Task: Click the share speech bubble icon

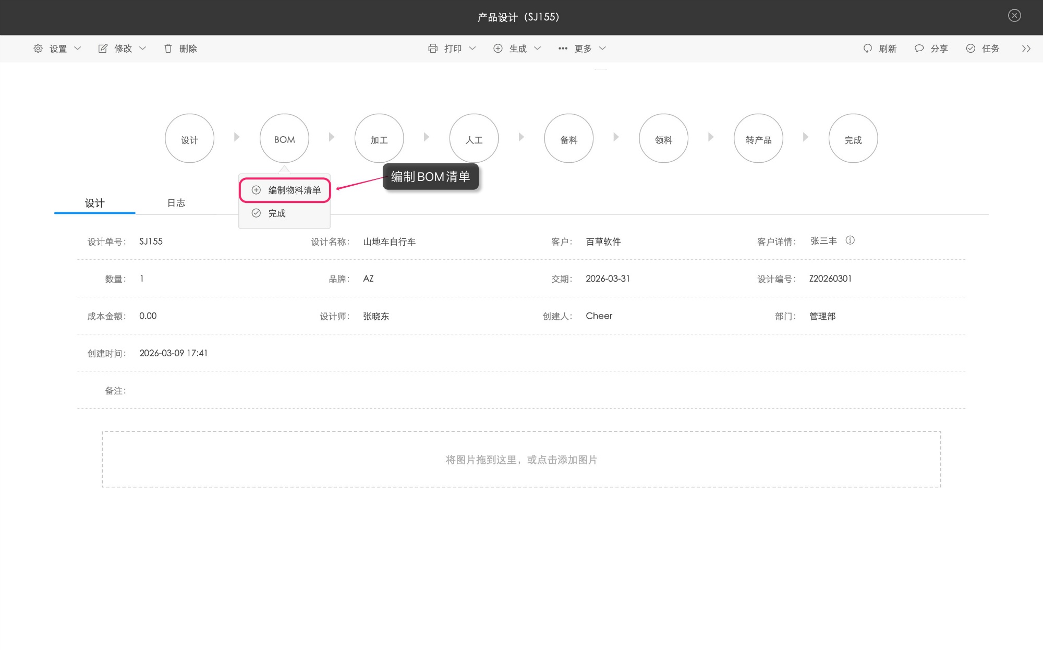Action: click(919, 49)
